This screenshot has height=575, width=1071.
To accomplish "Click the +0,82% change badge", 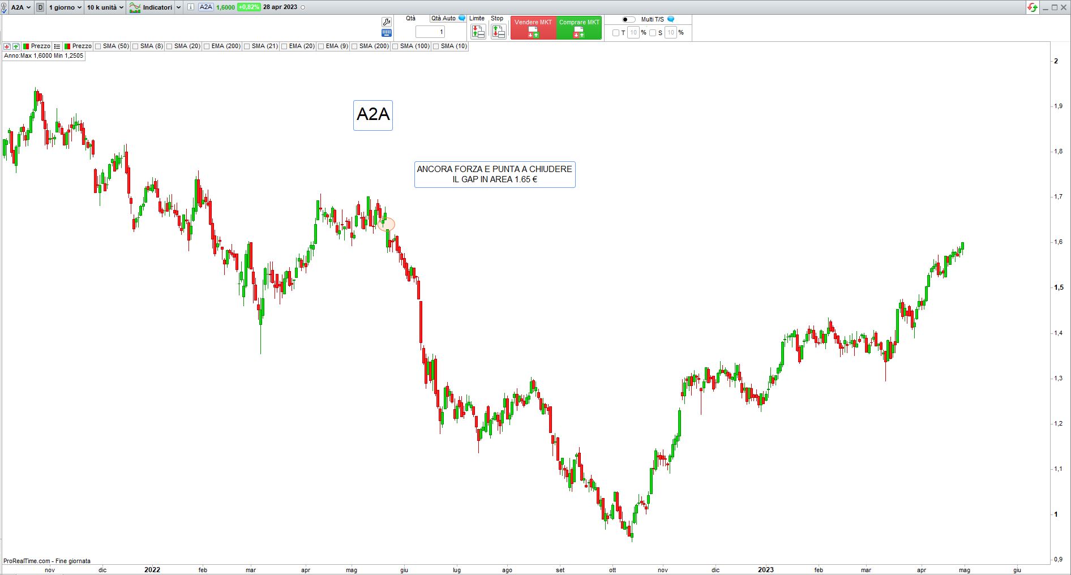I will pyautogui.click(x=249, y=7).
